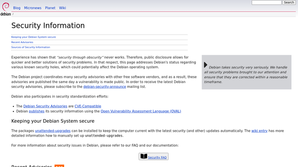Open the Blog menu item

(17, 8)
